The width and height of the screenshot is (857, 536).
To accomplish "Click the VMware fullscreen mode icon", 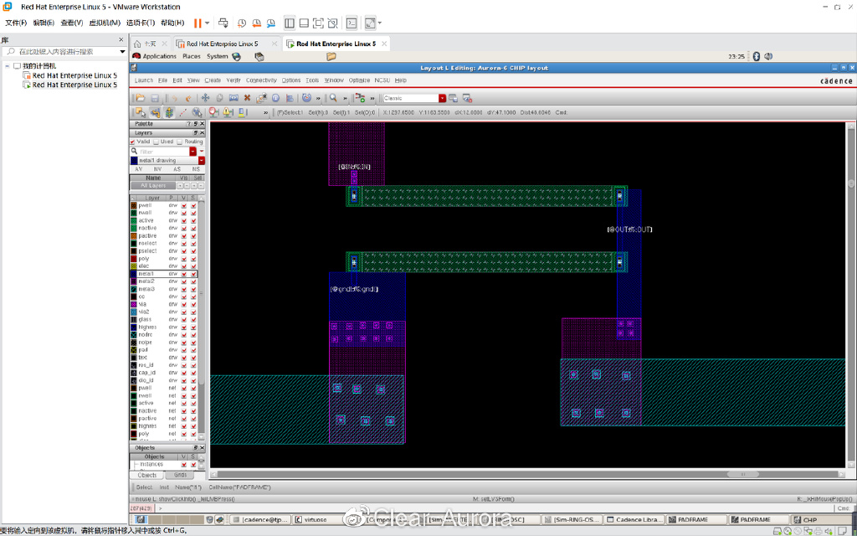I will [x=318, y=23].
